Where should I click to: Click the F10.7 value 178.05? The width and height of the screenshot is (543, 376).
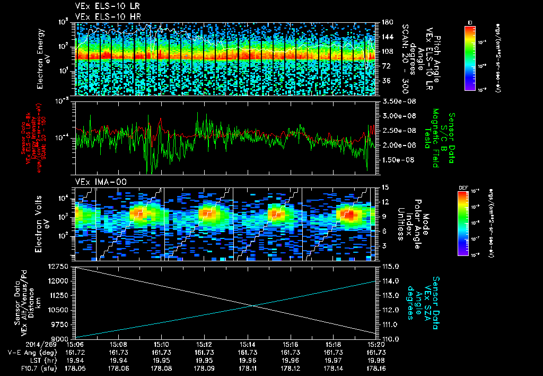[75, 369]
